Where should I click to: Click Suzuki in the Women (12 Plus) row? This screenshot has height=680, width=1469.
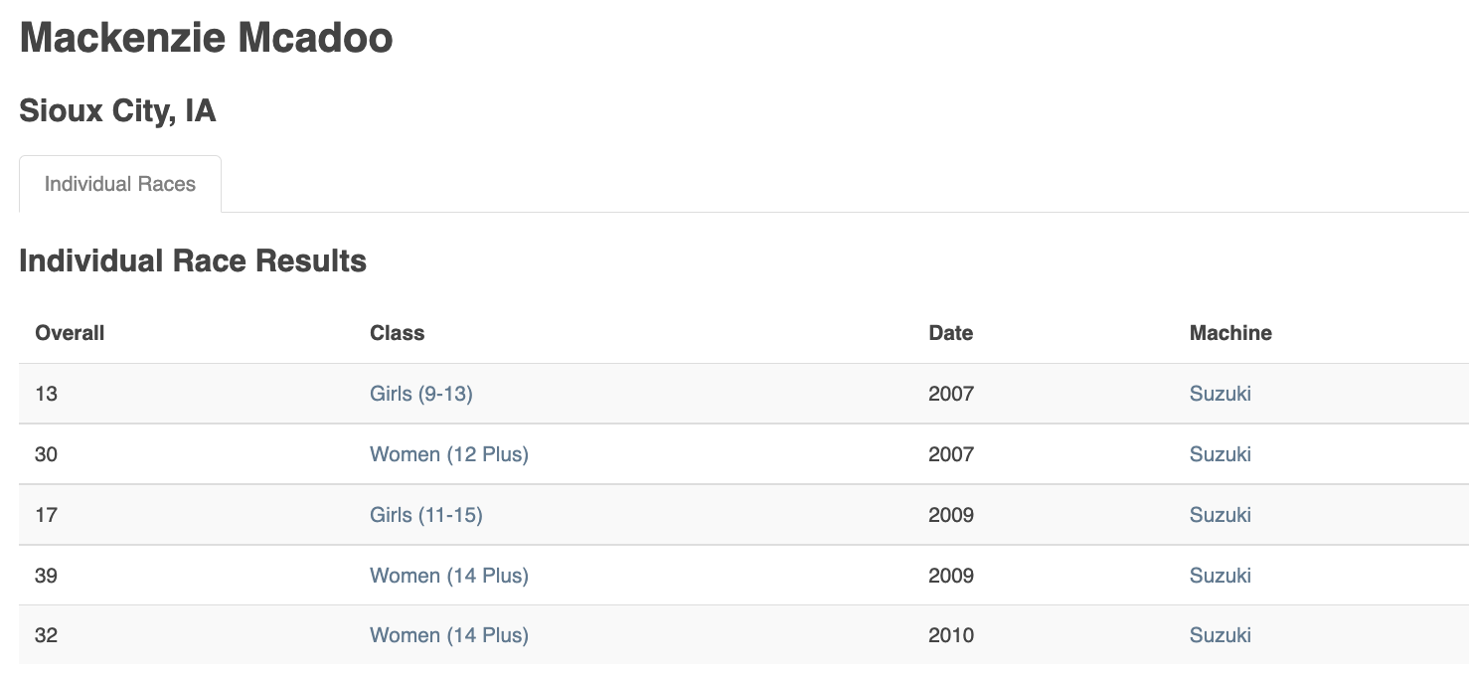tap(1221, 454)
